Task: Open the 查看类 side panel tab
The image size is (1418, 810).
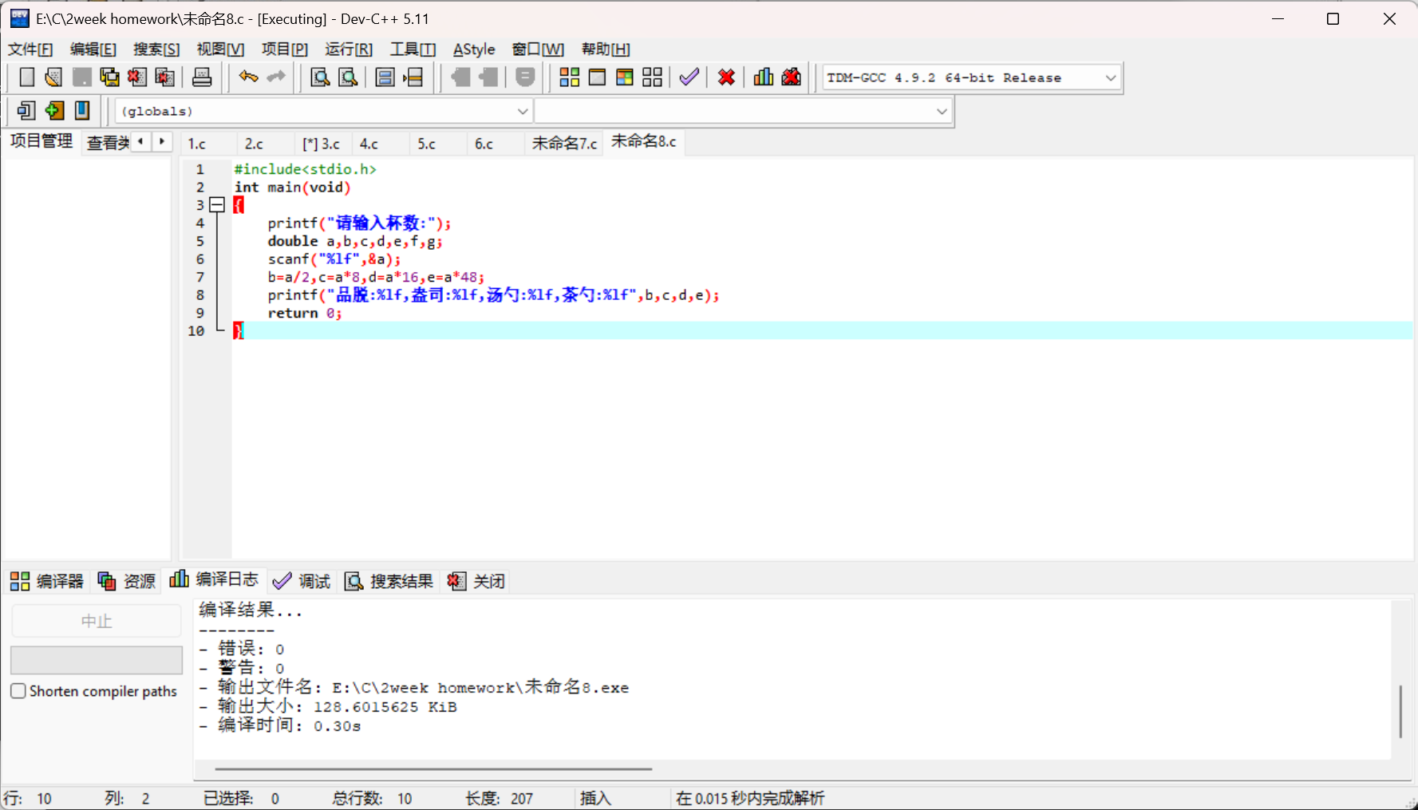Action: coord(108,144)
